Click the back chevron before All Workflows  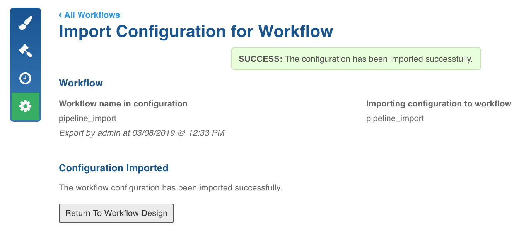click(60, 15)
